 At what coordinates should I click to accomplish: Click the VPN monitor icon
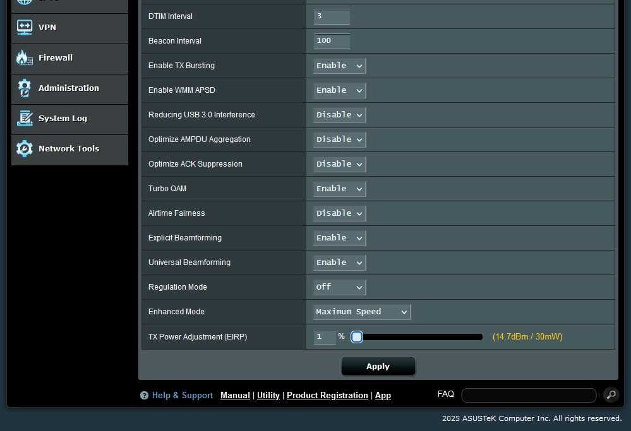pyautogui.click(x=25, y=28)
